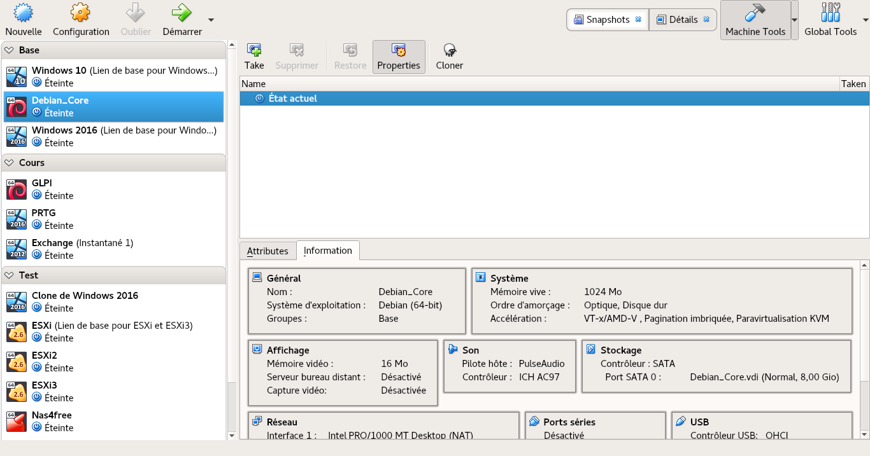Click the Information pane scroll-down arrow
Image resolution: width=870 pixels, height=456 pixels.
(864, 434)
